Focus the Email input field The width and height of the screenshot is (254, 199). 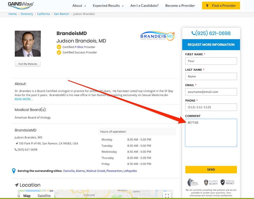(211, 92)
